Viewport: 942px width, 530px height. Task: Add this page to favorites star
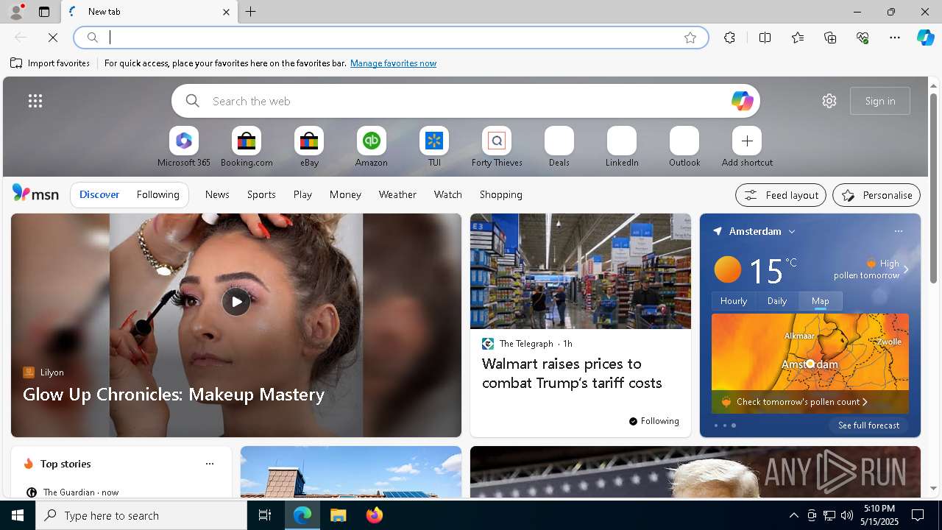[x=690, y=38]
